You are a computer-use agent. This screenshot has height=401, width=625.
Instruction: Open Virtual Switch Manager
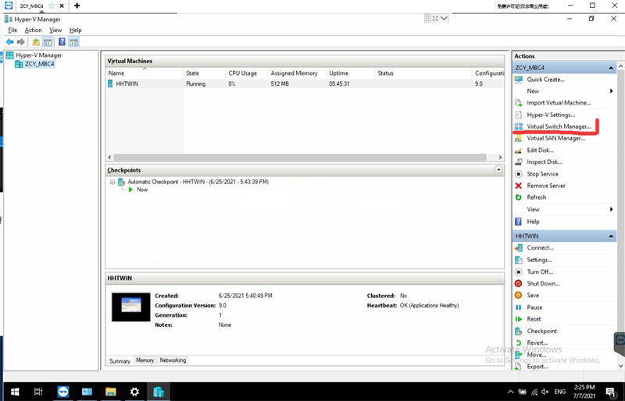559,126
